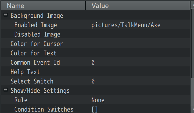Select the Enabled Image property row
Screen dimensions: 194x113
[x=35, y=25]
